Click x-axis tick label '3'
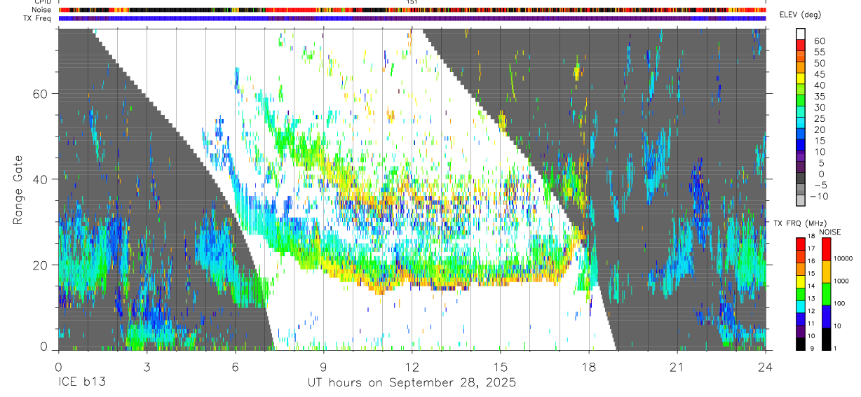The image size is (861, 397). click(147, 366)
